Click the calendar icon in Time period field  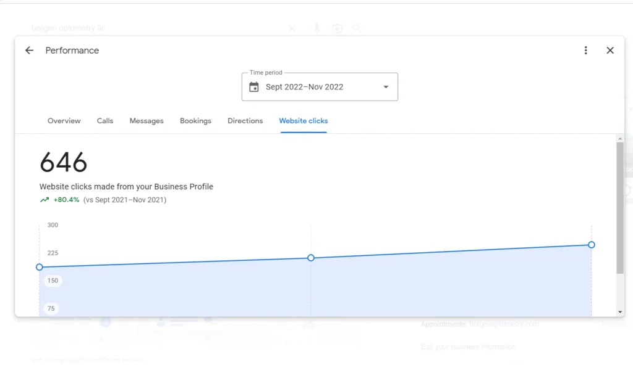(x=253, y=87)
